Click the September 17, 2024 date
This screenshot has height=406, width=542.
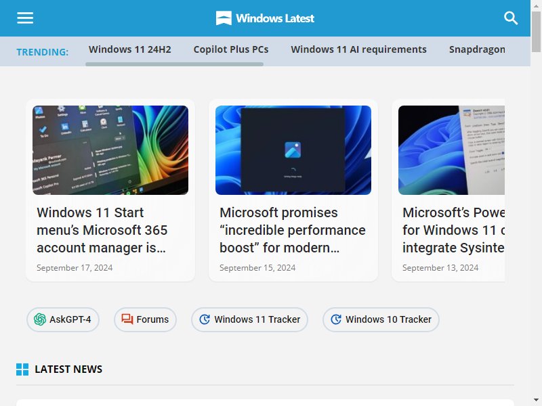coord(75,268)
